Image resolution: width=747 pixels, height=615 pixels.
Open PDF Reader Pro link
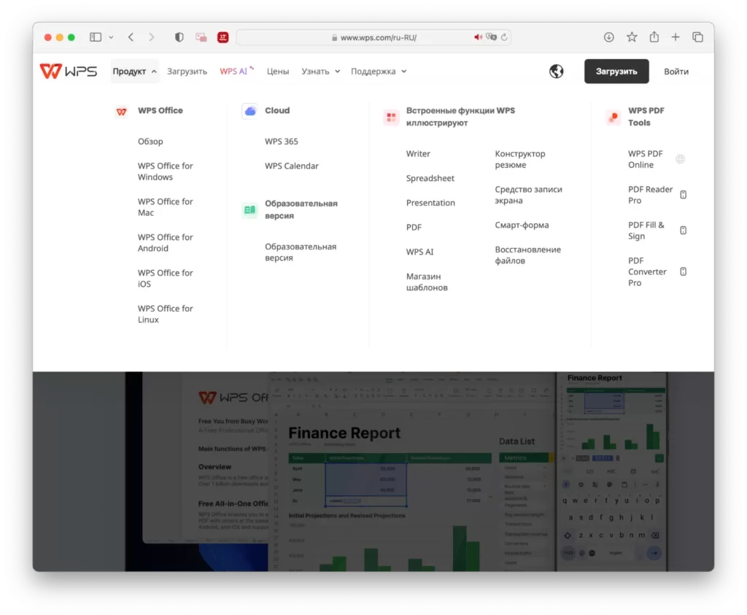pyautogui.click(x=650, y=195)
